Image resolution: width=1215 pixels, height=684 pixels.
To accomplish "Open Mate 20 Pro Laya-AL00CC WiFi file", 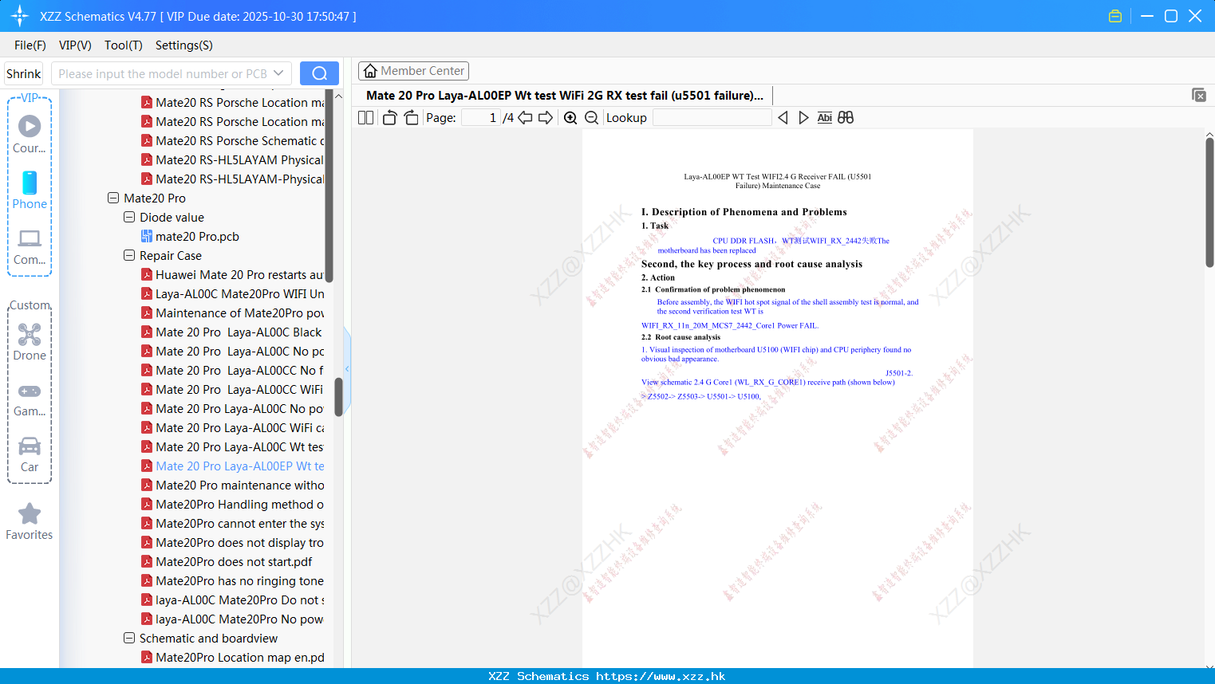I will pyautogui.click(x=232, y=389).
